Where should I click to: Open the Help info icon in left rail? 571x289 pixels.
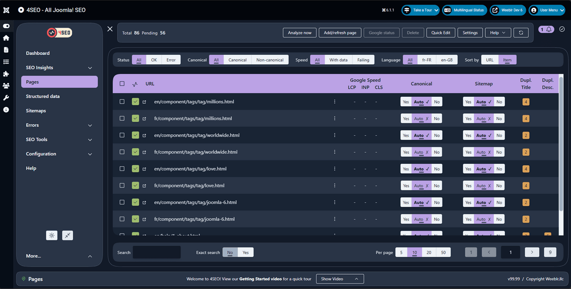pos(6,110)
